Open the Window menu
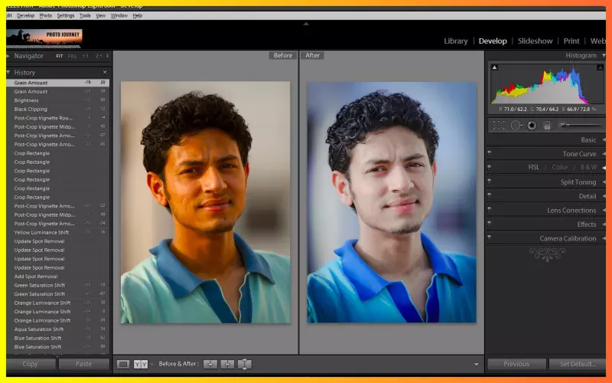 [x=119, y=15]
